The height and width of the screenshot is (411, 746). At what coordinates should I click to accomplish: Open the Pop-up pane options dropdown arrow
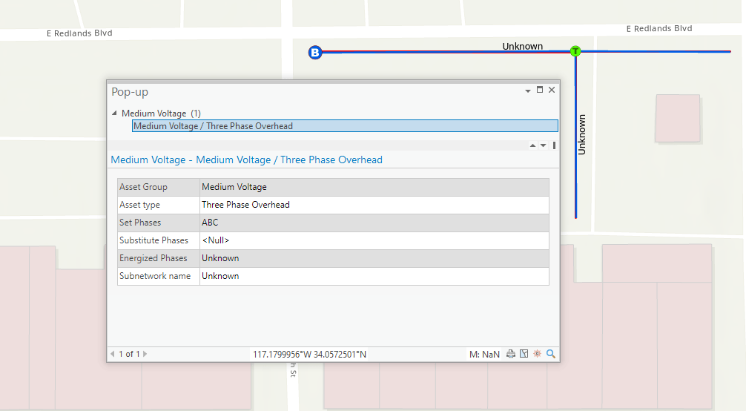528,91
